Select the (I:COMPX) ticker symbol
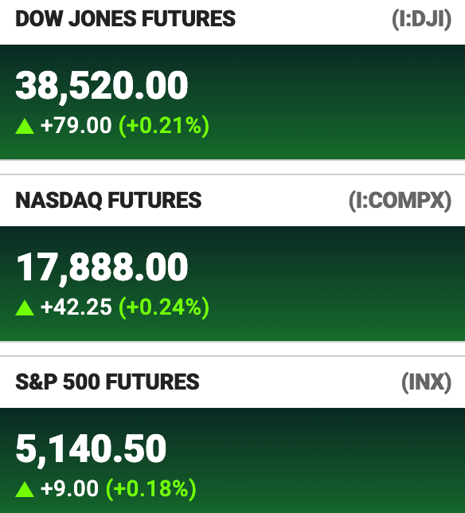465x513 pixels. point(401,201)
